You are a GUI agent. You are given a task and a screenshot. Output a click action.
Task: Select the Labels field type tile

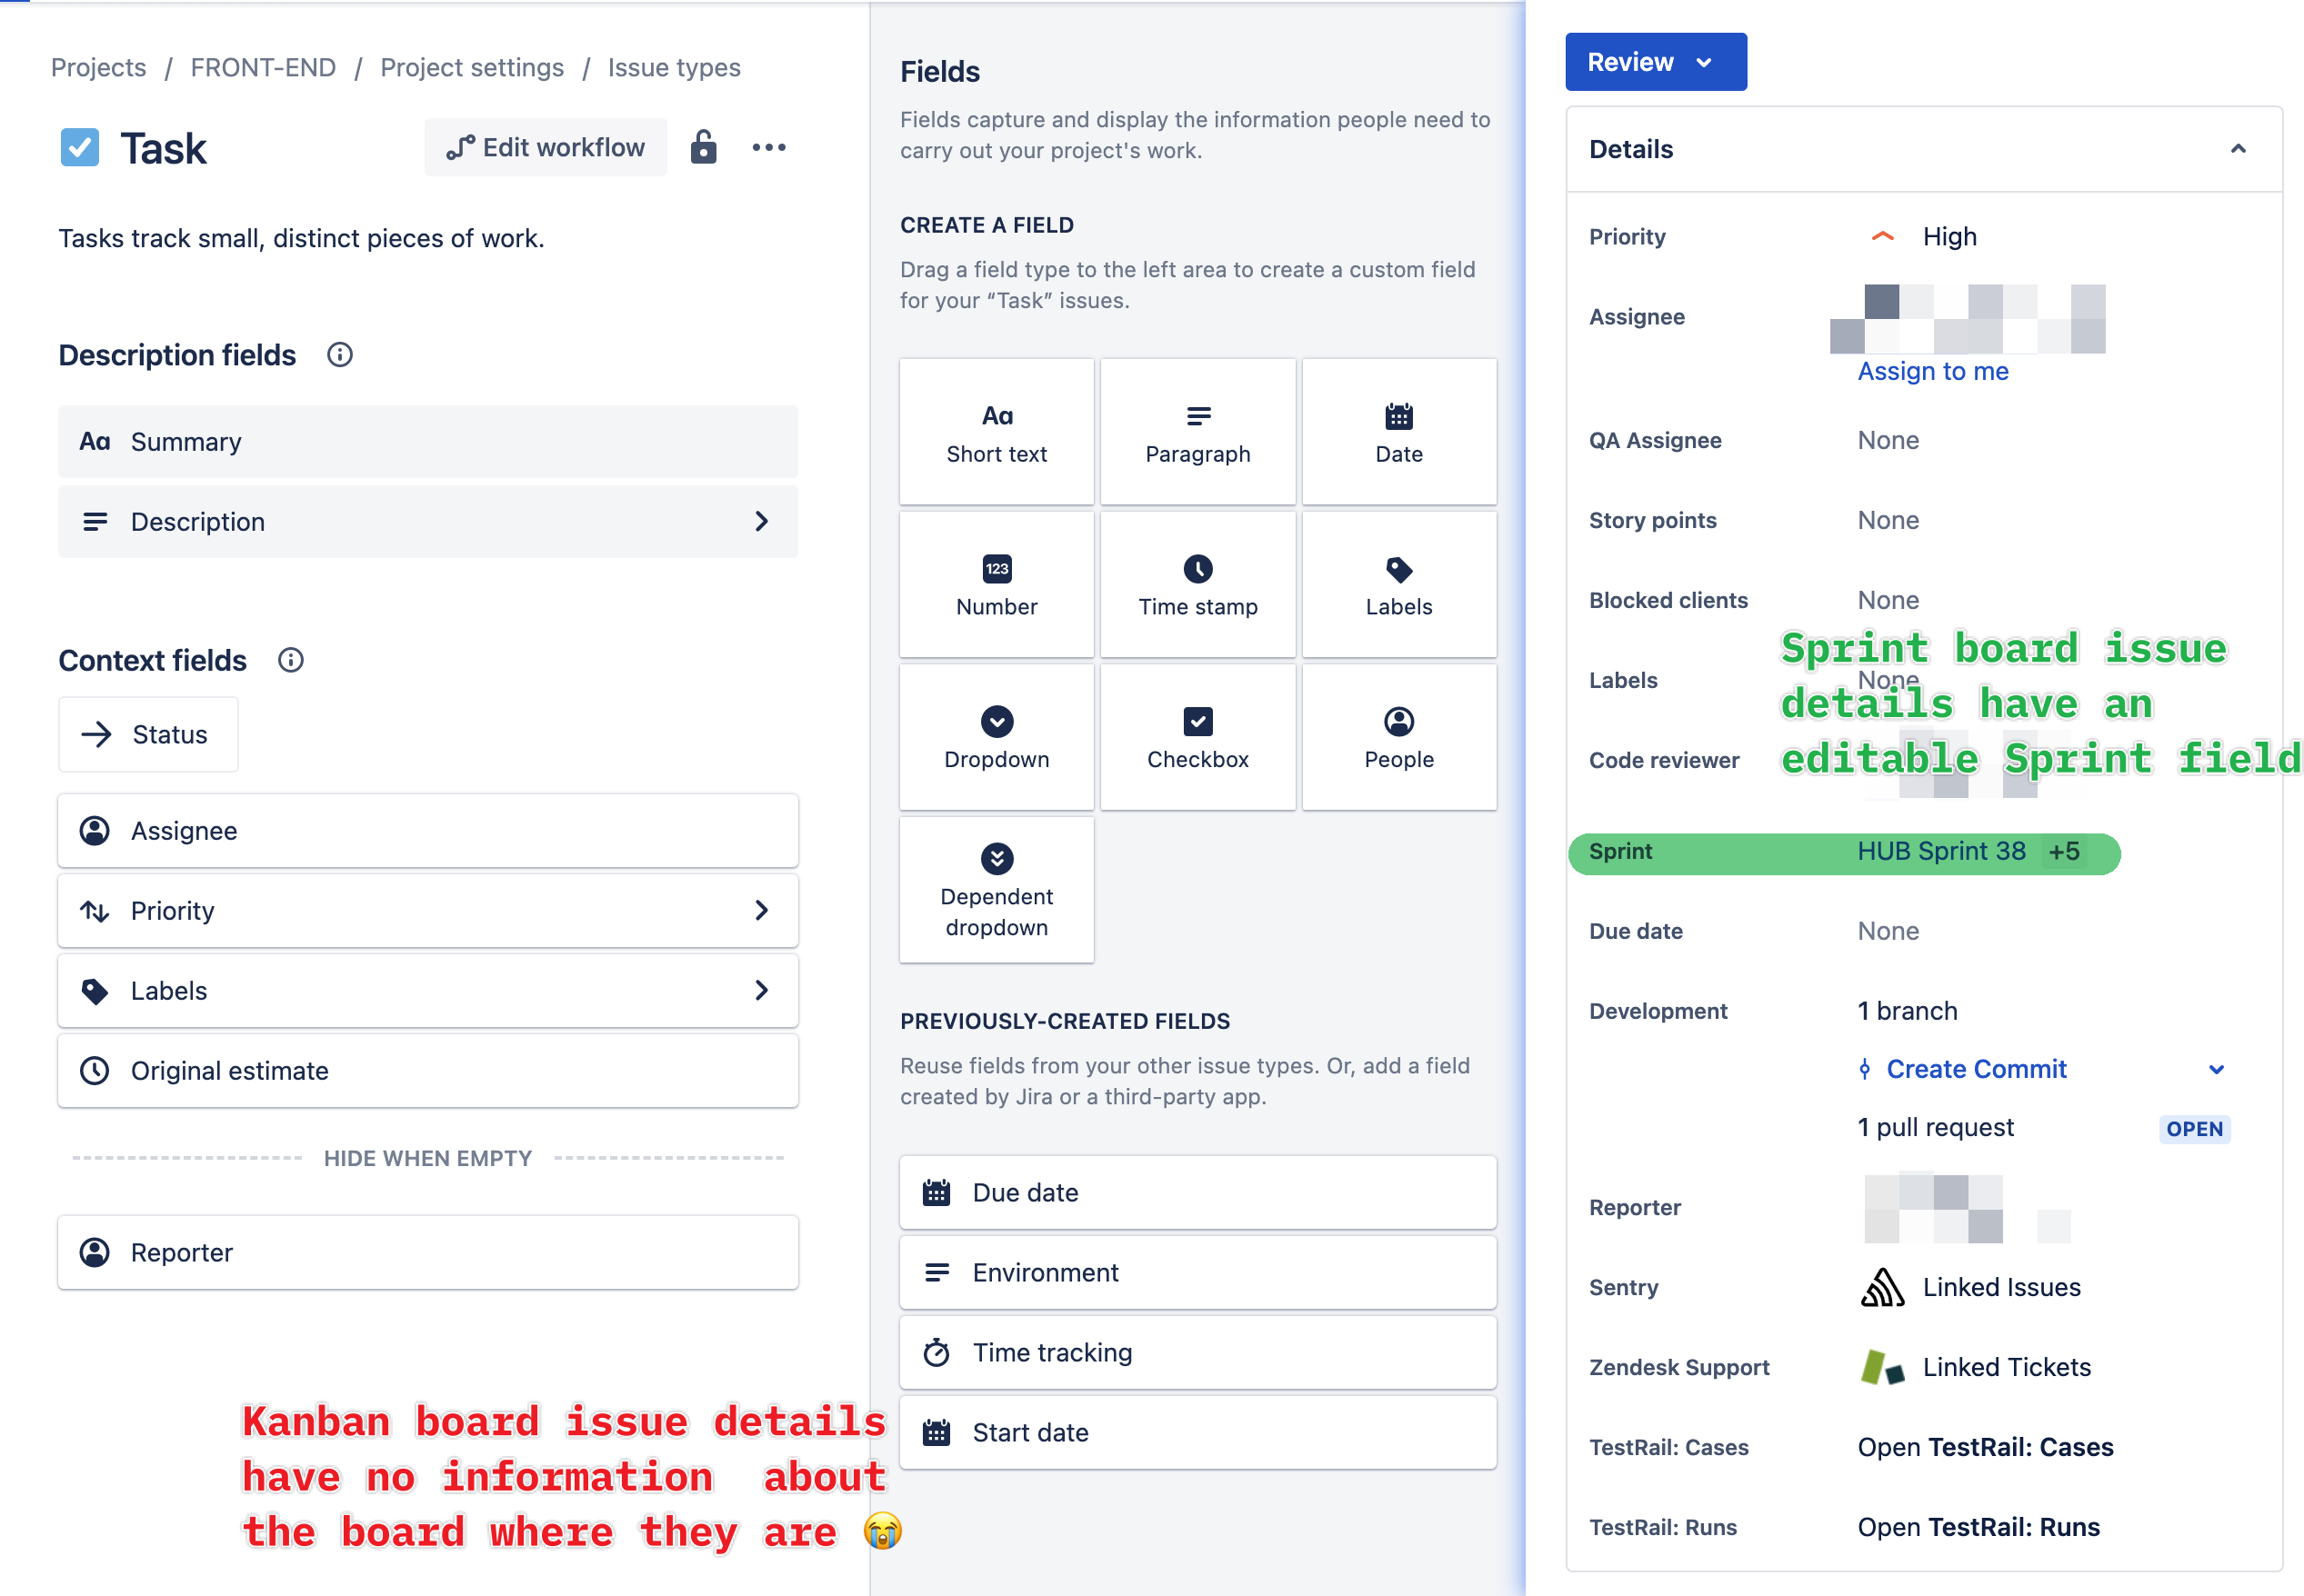tap(1398, 585)
